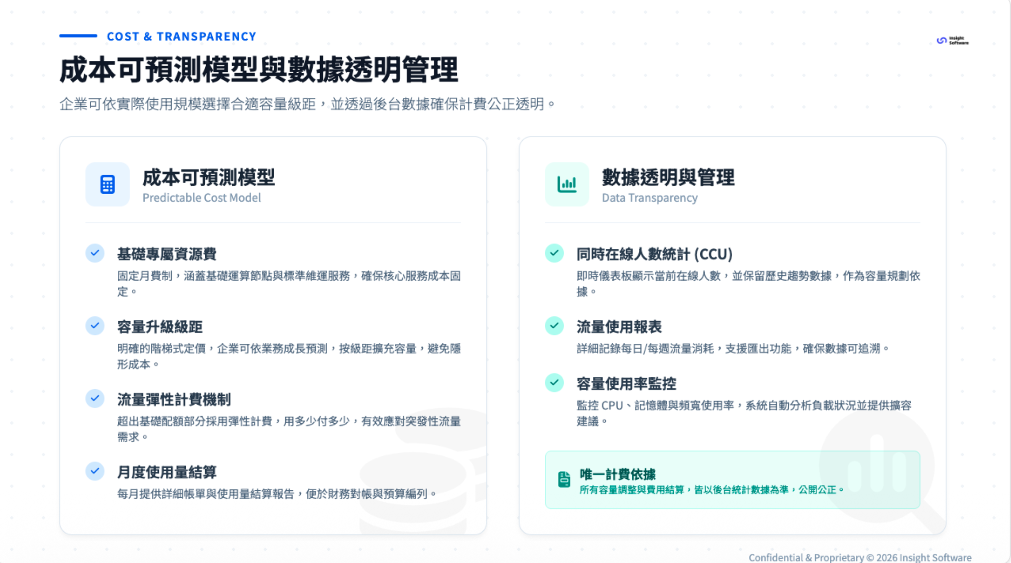Click the green bar chart icon
The width and height of the screenshot is (1011, 563).
[567, 184]
